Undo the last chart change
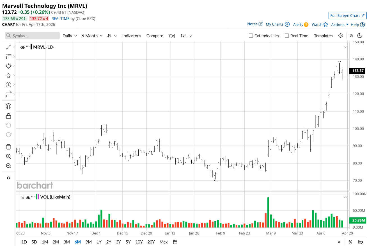This screenshot has width=367, height=246. click(x=8, y=125)
